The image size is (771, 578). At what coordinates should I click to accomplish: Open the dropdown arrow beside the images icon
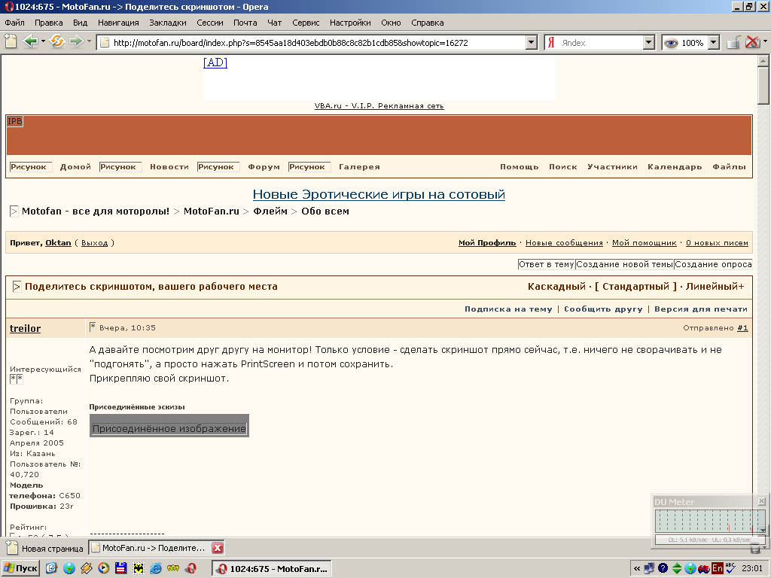(765, 42)
